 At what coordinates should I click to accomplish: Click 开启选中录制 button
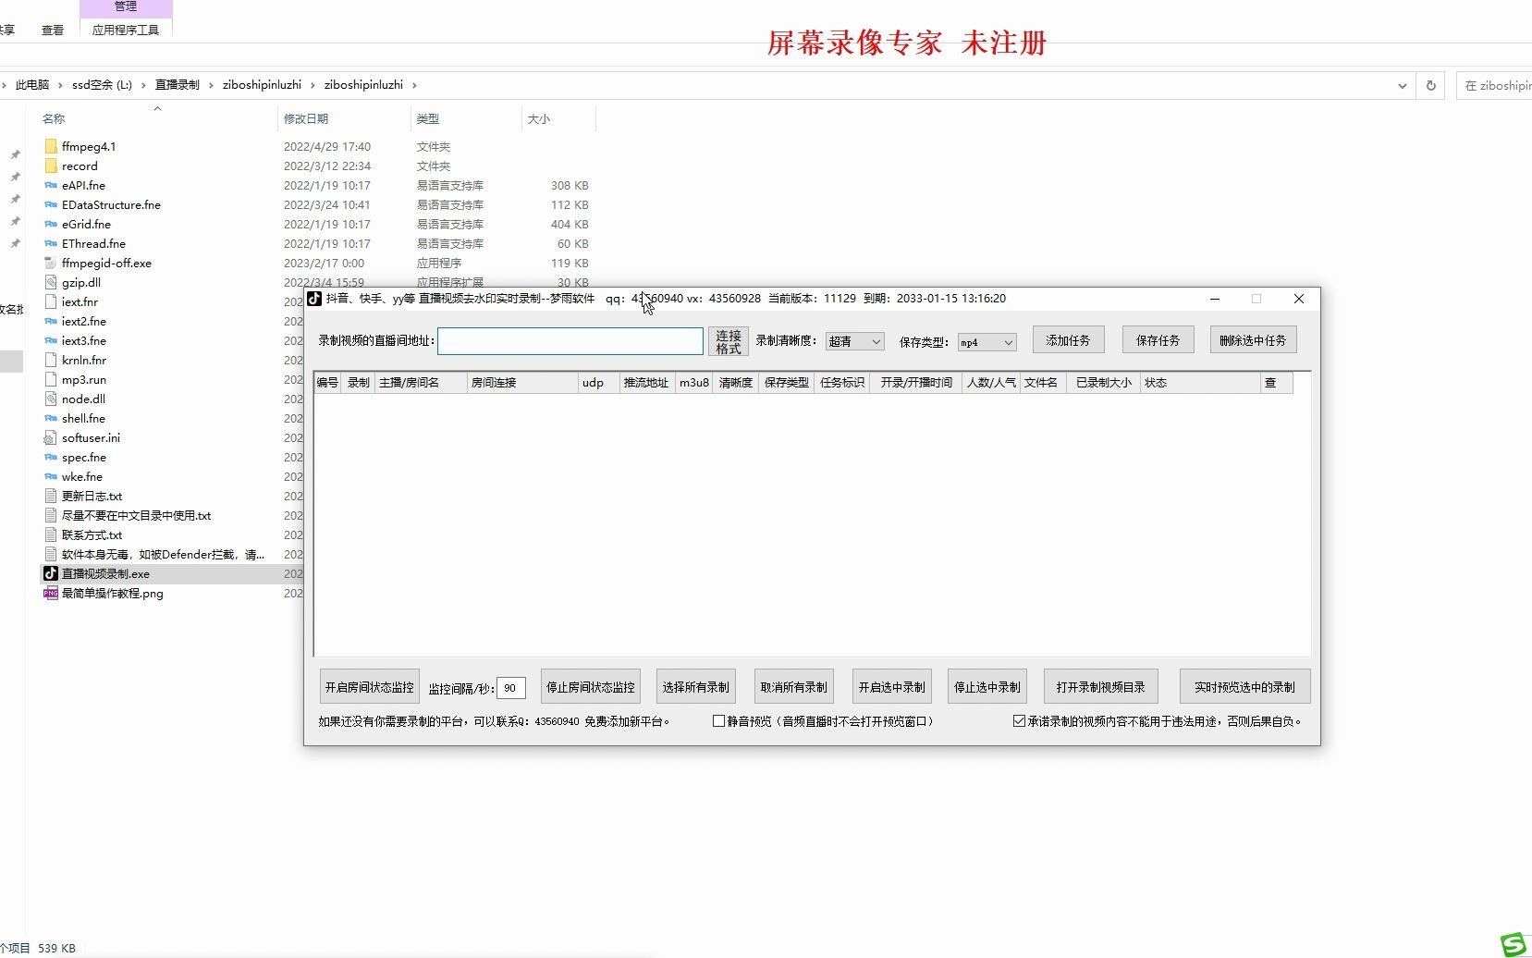[x=892, y=687]
